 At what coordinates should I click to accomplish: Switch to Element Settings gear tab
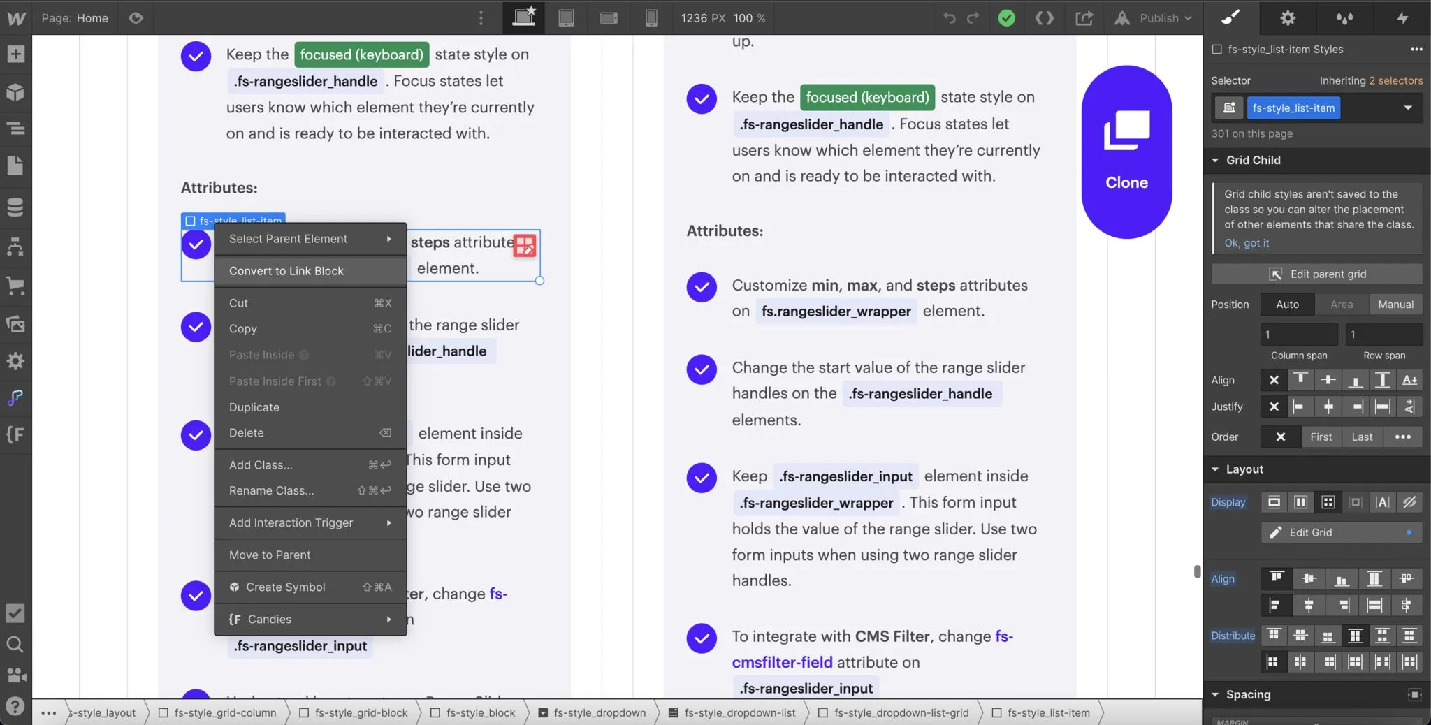pos(1288,18)
